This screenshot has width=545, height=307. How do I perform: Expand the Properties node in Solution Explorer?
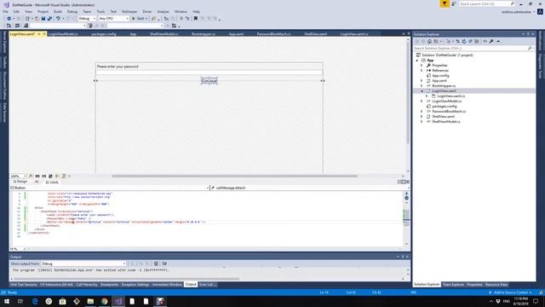422,66
